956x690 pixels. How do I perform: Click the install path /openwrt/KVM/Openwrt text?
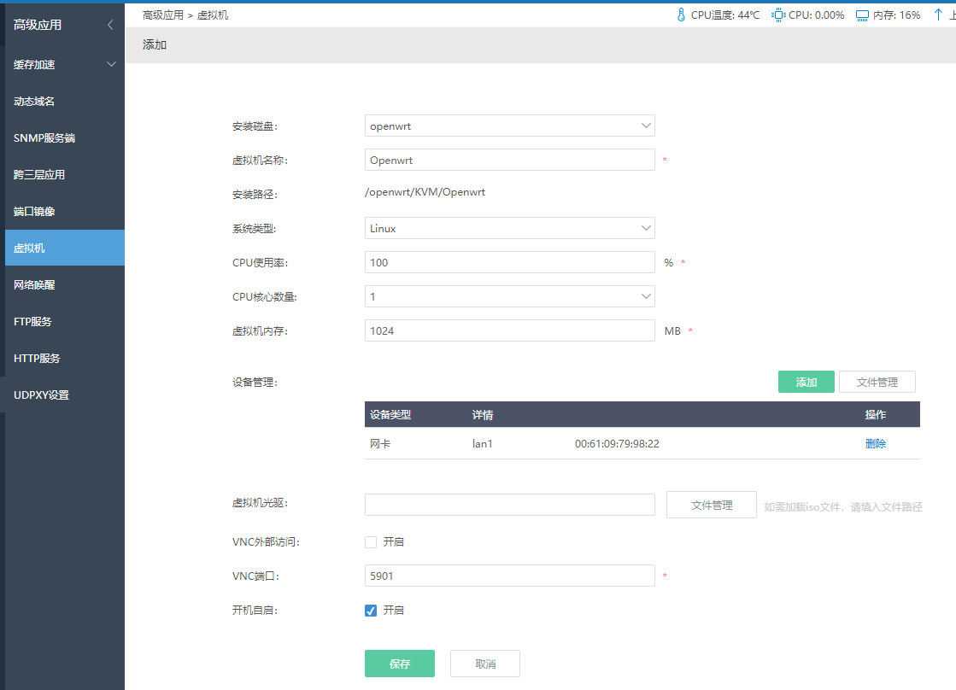pyautogui.click(x=425, y=192)
